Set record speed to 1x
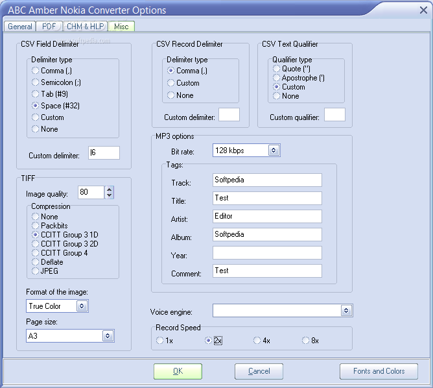433x388 pixels. pyautogui.click(x=165, y=341)
